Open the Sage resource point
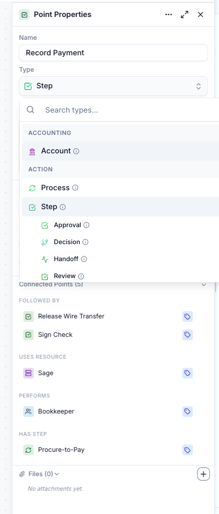 click(46, 373)
